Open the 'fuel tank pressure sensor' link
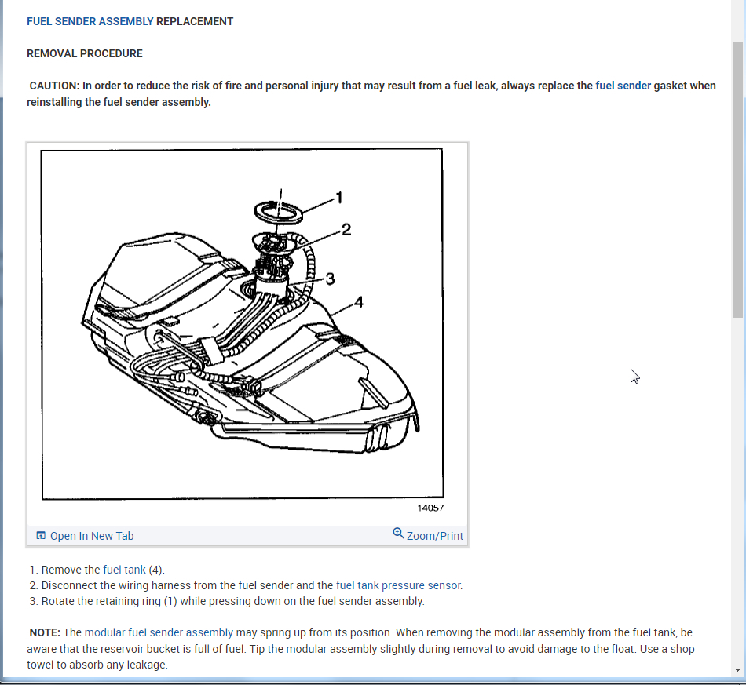This screenshot has height=685, width=746. point(398,585)
